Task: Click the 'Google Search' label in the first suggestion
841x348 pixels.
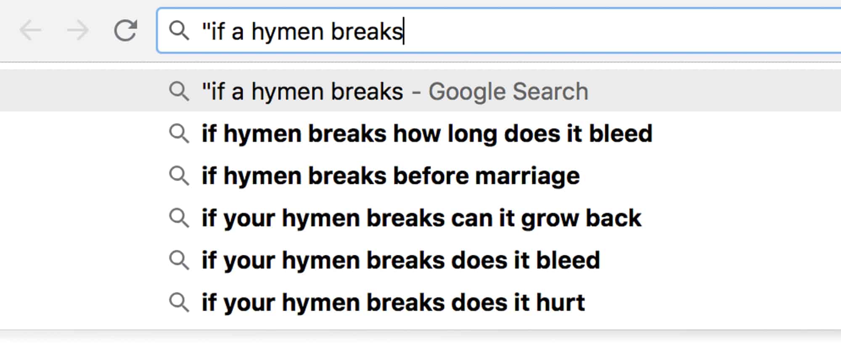Action: click(508, 92)
